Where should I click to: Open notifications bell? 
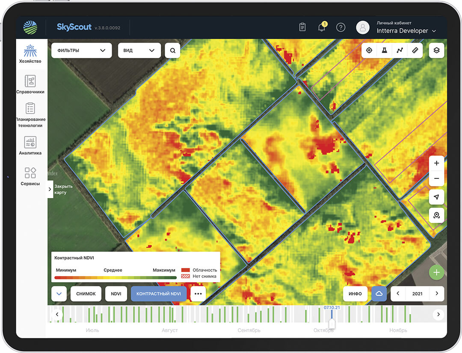click(x=322, y=27)
